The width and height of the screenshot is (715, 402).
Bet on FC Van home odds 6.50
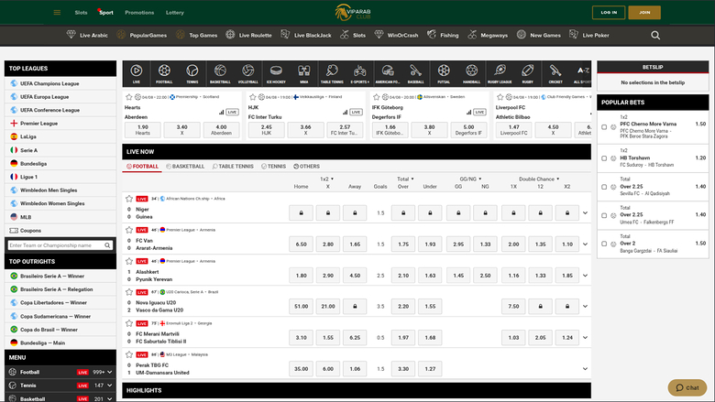(301, 244)
